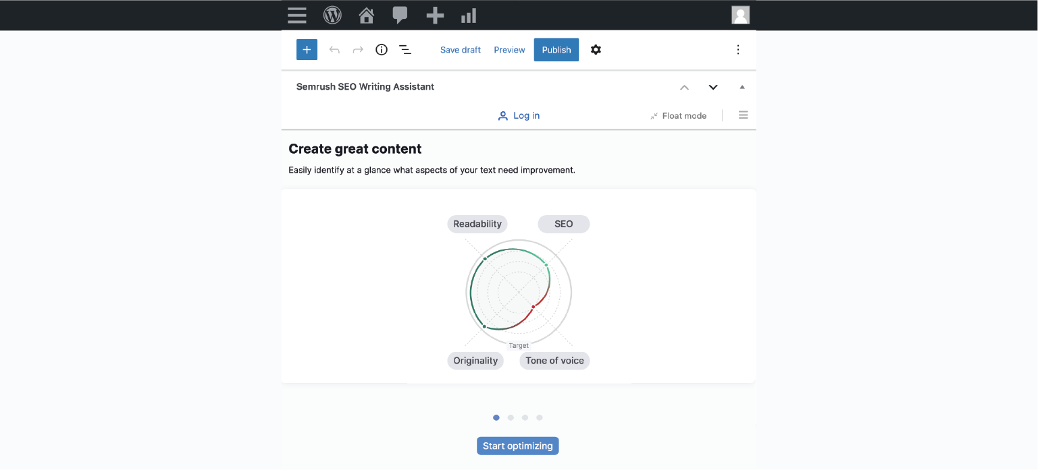Show document details info icon
This screenshot has height=470, width=1038.
point(382,49)
